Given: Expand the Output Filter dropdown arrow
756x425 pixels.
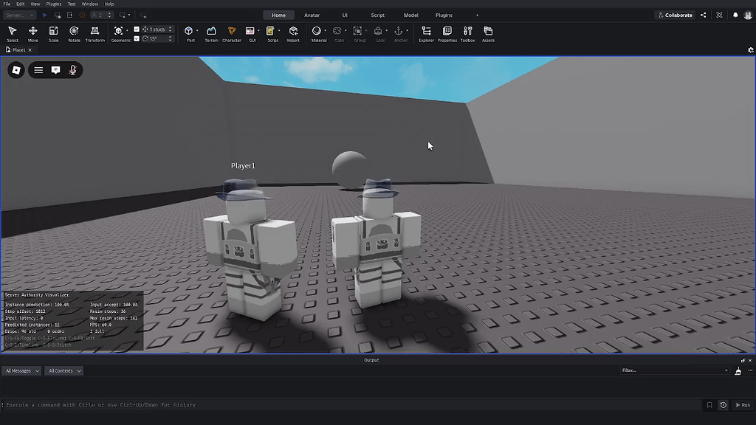Looking at the screenshot, I should click(726, 370).
